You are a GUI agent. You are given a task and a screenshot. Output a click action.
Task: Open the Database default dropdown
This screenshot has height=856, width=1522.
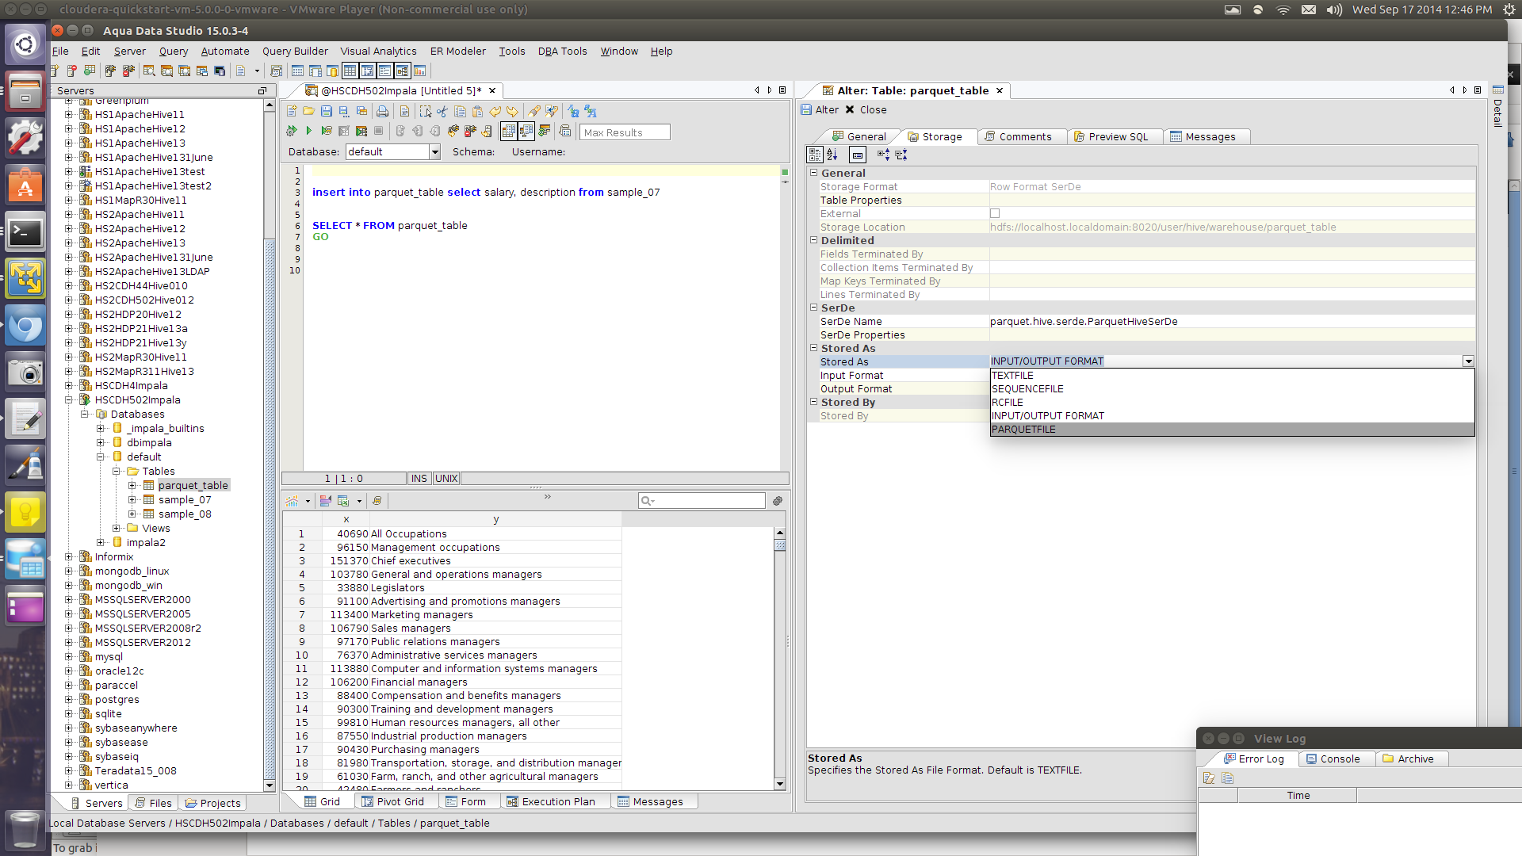tap(434, 152)
